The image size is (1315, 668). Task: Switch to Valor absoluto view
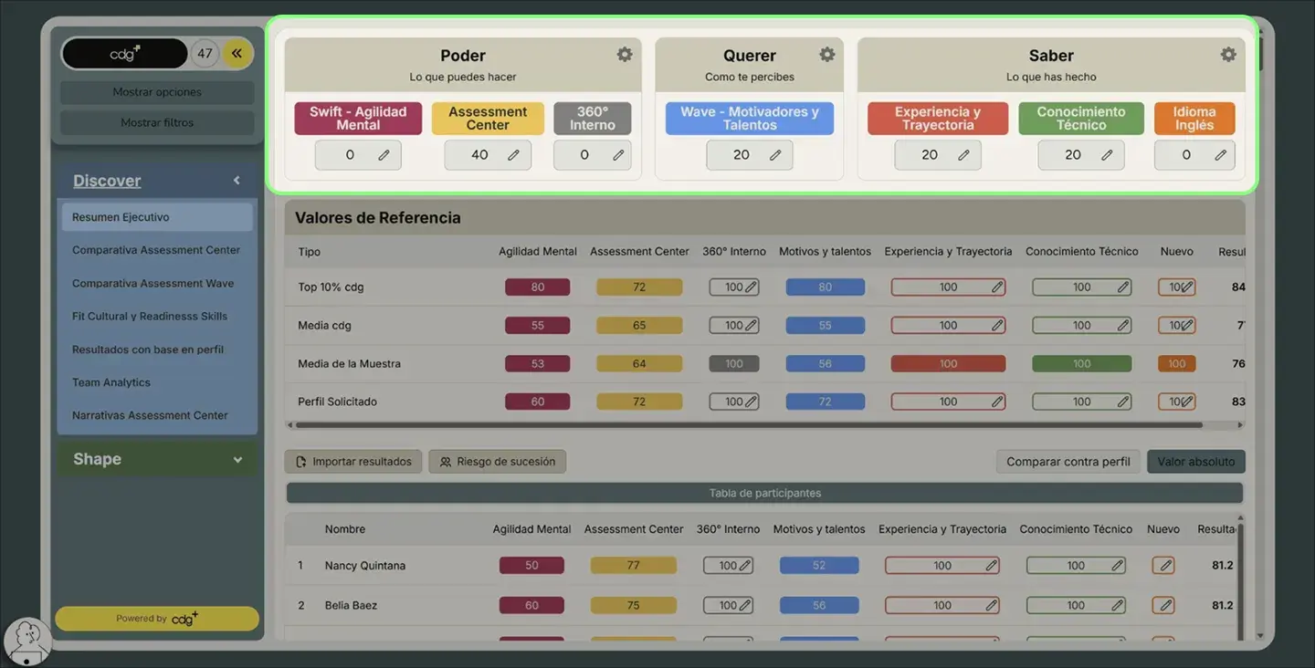click(x=1196, y=462)
